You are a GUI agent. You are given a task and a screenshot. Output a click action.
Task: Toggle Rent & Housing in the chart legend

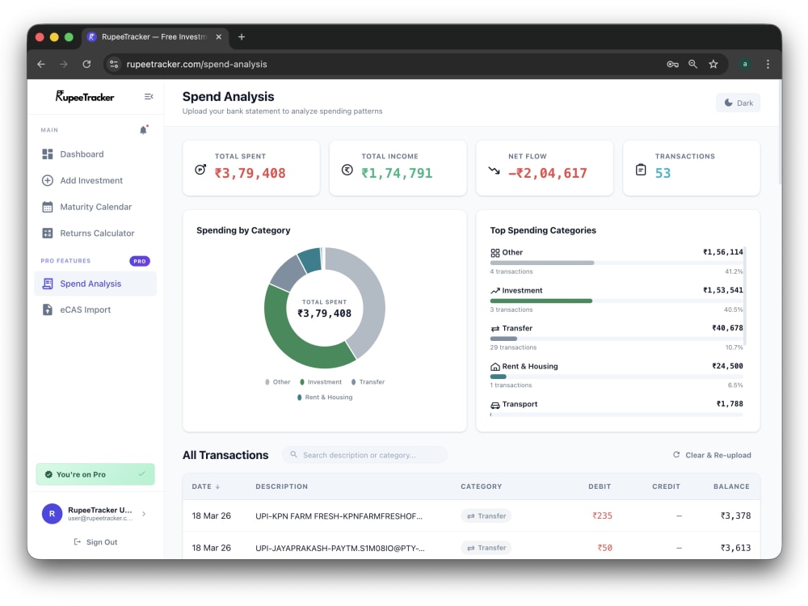click(325, 397)
